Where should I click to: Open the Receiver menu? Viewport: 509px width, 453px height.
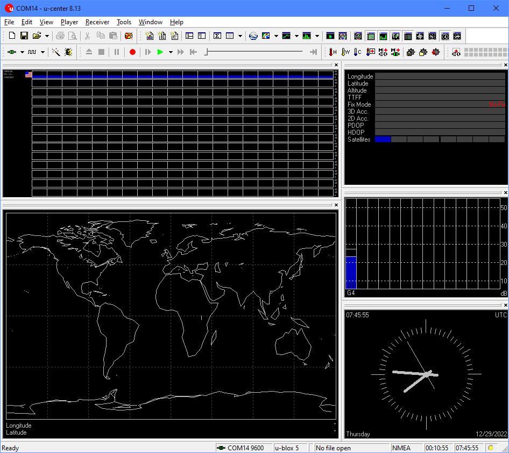pos(97,22)
